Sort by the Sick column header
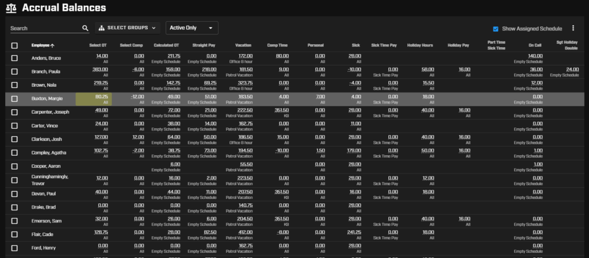Viewport: 589px width, 258px height. (x=355, y=45)
